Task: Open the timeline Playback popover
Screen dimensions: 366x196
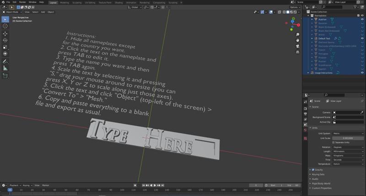Action: (x=15, y=185)
